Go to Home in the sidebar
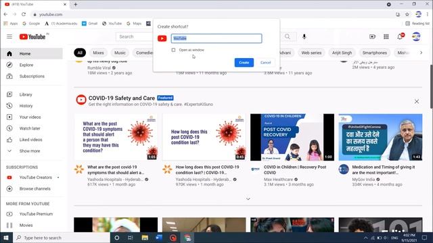This screenshot has height=243, width=433. point(32,54)
